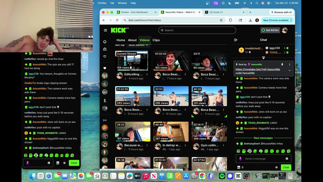
Task: Play the 46:26 Boca Beach video thumbnail
Action: coord(209,96)
